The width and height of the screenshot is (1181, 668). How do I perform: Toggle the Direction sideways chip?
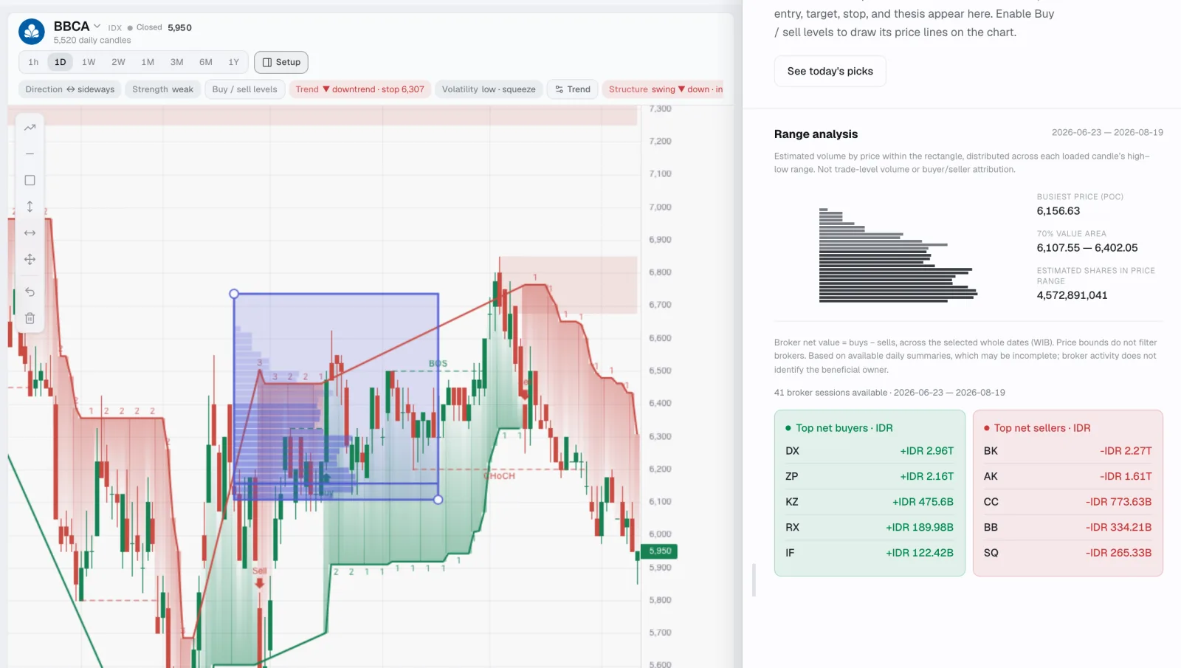(x=70, y=89)
